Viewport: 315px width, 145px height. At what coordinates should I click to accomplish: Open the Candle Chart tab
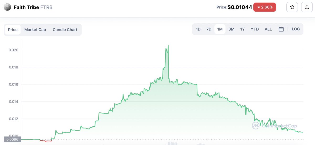point(65,30)
